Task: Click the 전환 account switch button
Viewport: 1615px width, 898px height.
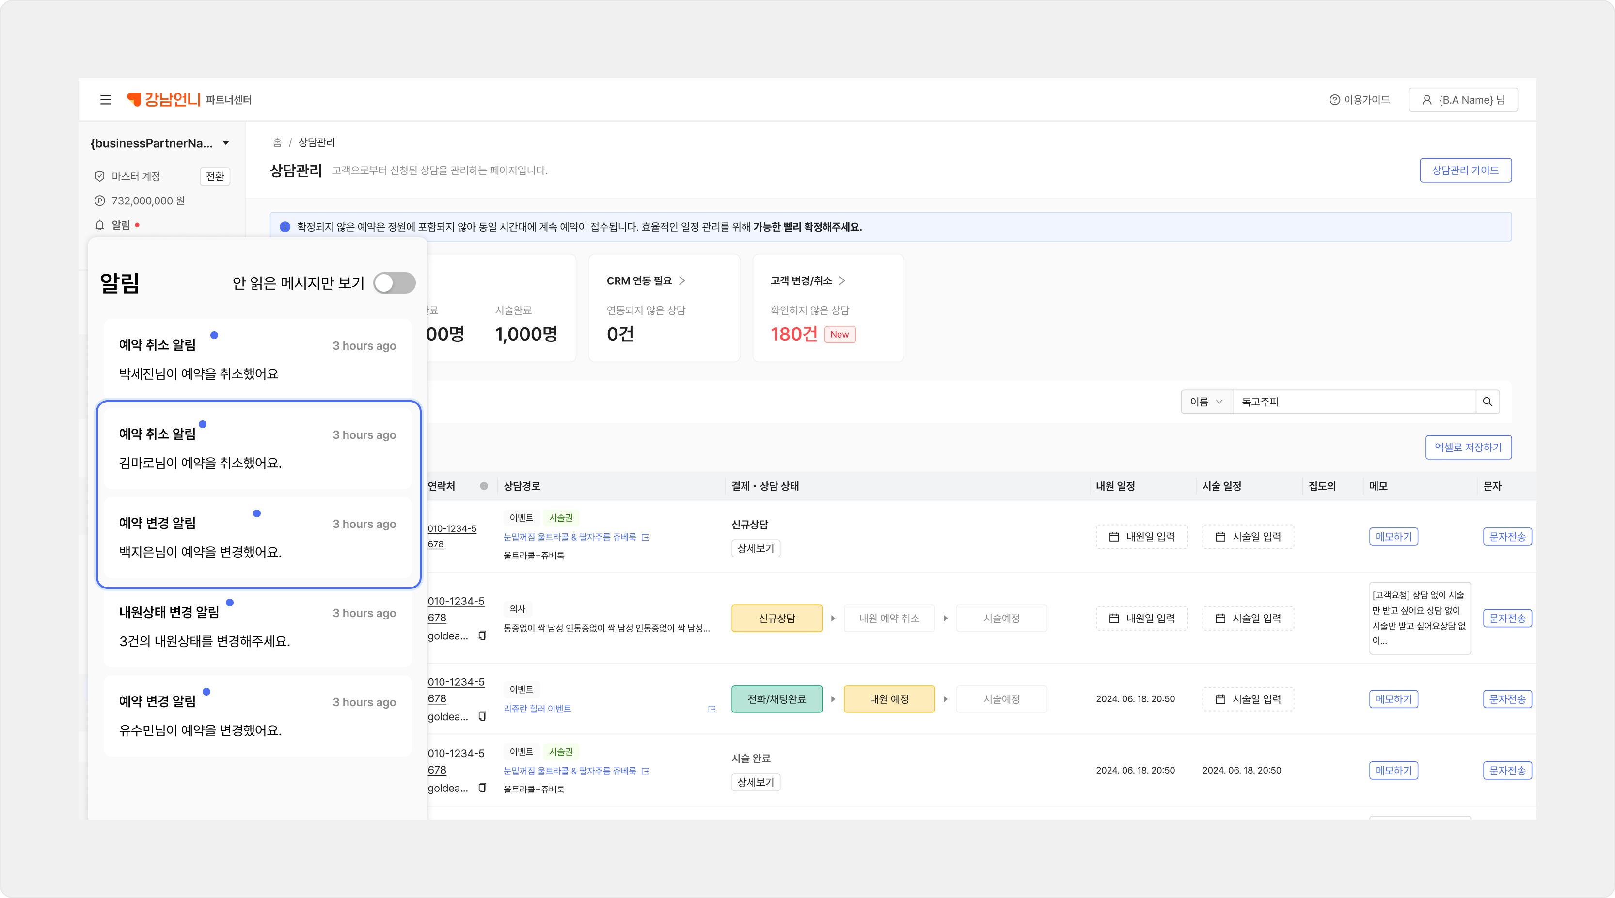Action: click(x=215, y=176)
